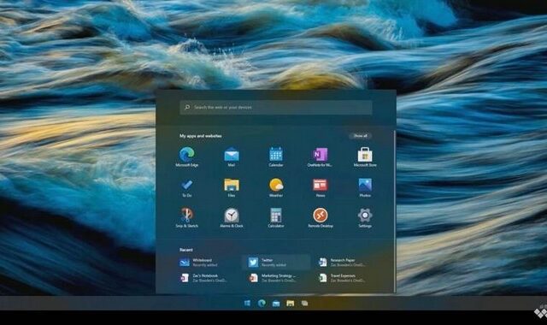Open the News app
Screen dimensions: 547x325
tap(320, 187)
